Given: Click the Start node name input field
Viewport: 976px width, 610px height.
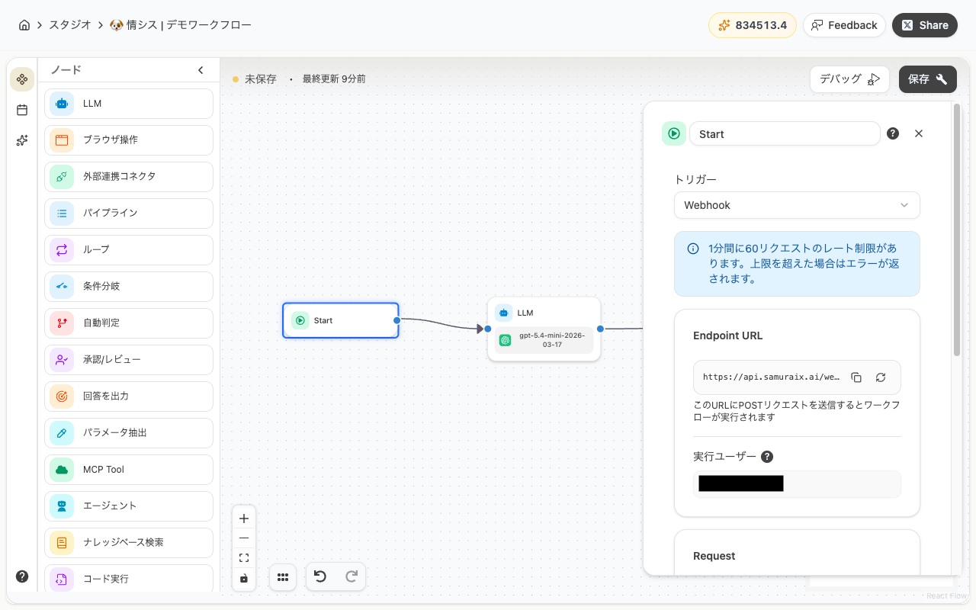Looking at the screenshot, I should (785, 133).
